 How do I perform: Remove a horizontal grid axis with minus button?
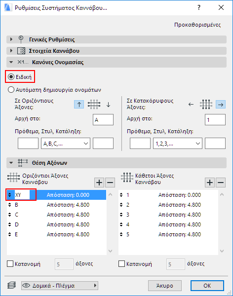pyautogui.click(x=110, y=183)
